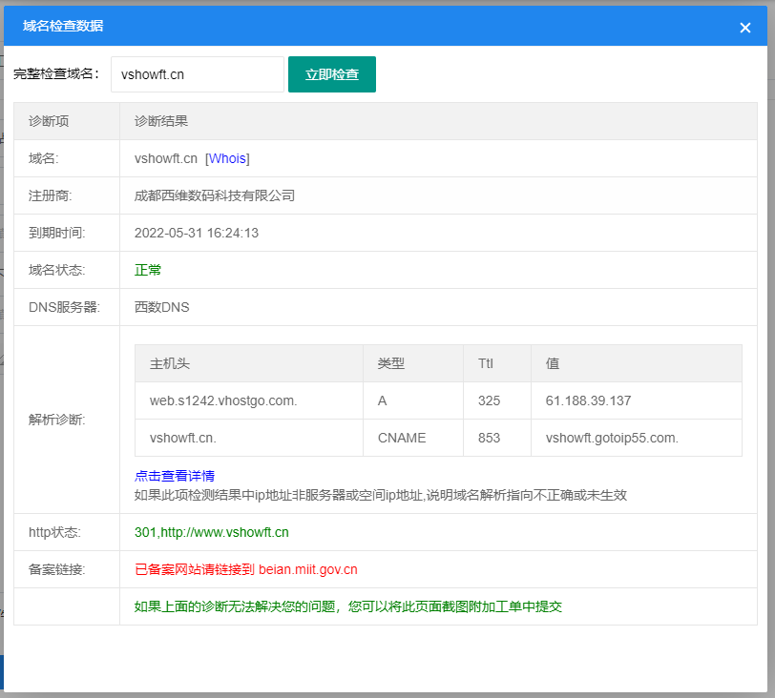Viewport: 775px width, 698px height.
Task: Click the 值 column header
Action: pos(553,363)
